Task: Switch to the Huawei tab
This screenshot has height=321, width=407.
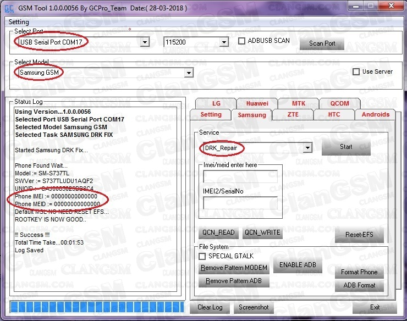Action: click(257, 103)
